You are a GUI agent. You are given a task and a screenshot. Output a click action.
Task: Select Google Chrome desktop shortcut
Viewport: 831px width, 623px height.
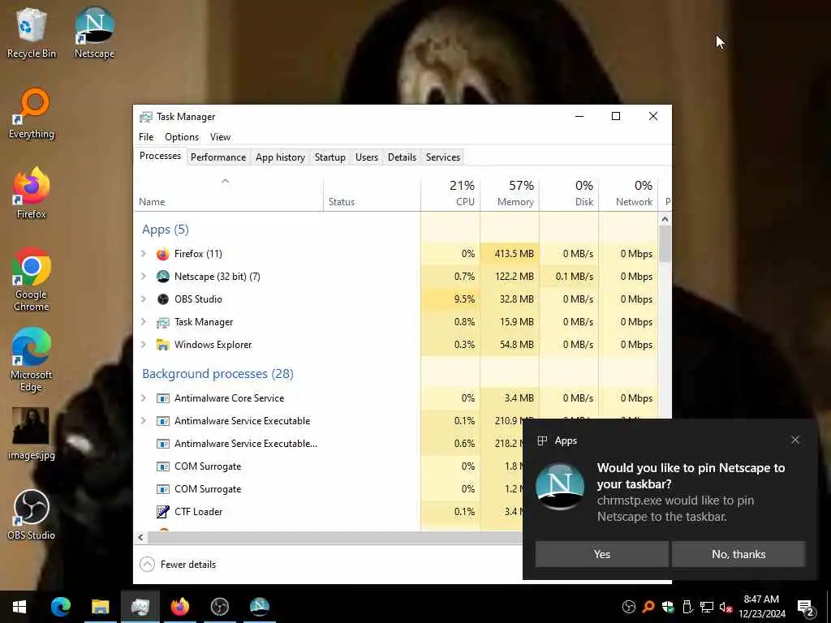(31, 279)
